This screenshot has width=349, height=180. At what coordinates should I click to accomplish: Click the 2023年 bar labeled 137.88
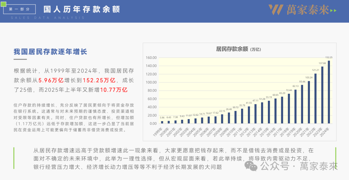(x=322, y=95)
